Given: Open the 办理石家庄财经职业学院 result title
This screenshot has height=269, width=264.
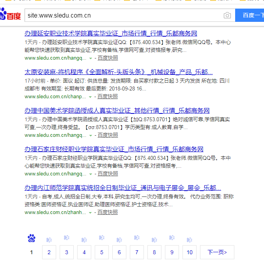Looking at the screenshot, I should pyautogui.click(x=114, y=149).
